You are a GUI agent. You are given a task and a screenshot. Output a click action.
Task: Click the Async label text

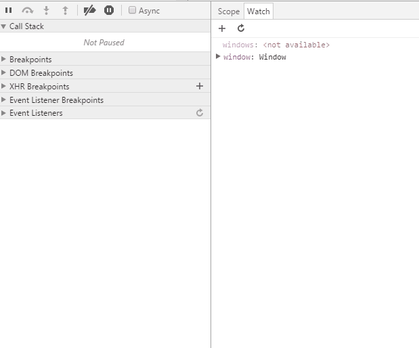[x=149, y=11]
